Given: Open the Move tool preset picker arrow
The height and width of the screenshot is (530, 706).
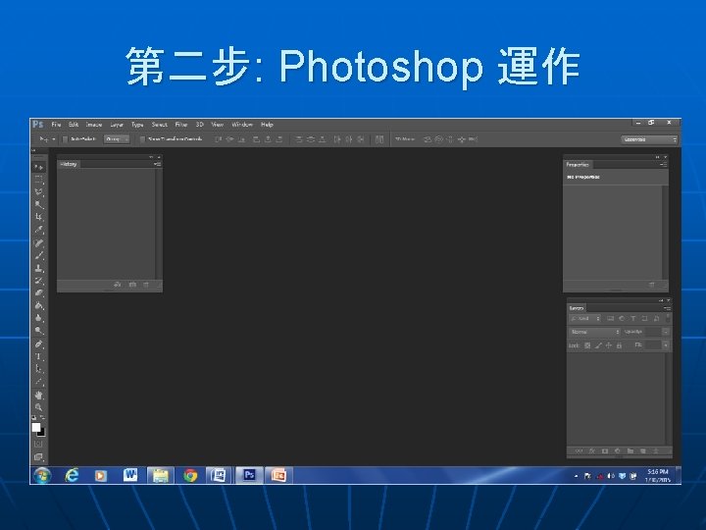Looking at the screenshot, I should tap(54, 139).
